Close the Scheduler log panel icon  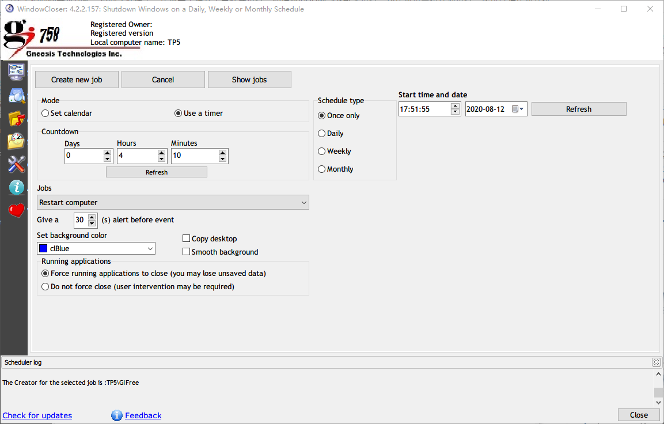pyautogui.click(x=656, y=362)
